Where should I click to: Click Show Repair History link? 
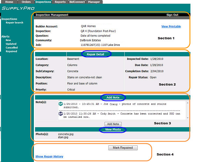(49, 157)
